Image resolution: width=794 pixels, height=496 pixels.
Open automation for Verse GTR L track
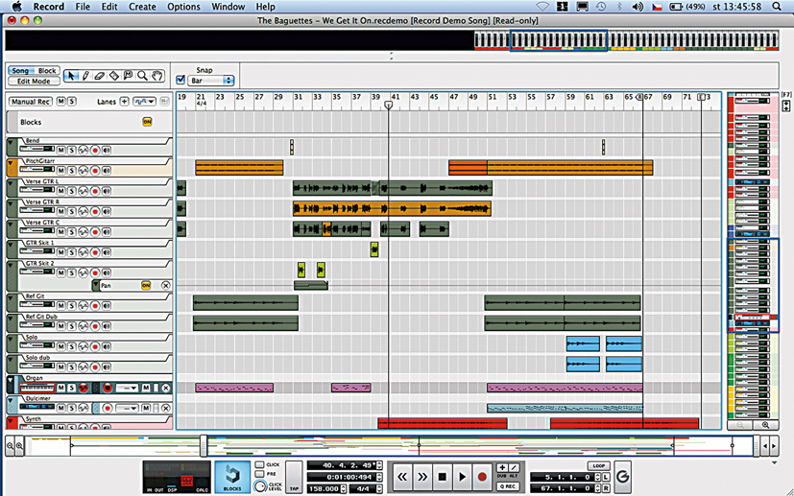(x=83, y=191)
